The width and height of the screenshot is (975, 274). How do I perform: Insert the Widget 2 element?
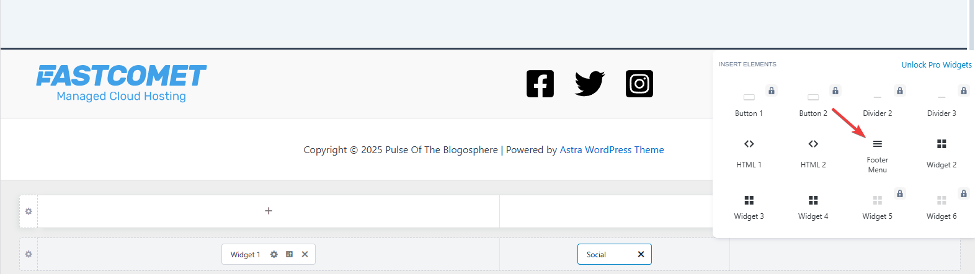(941, 153)
